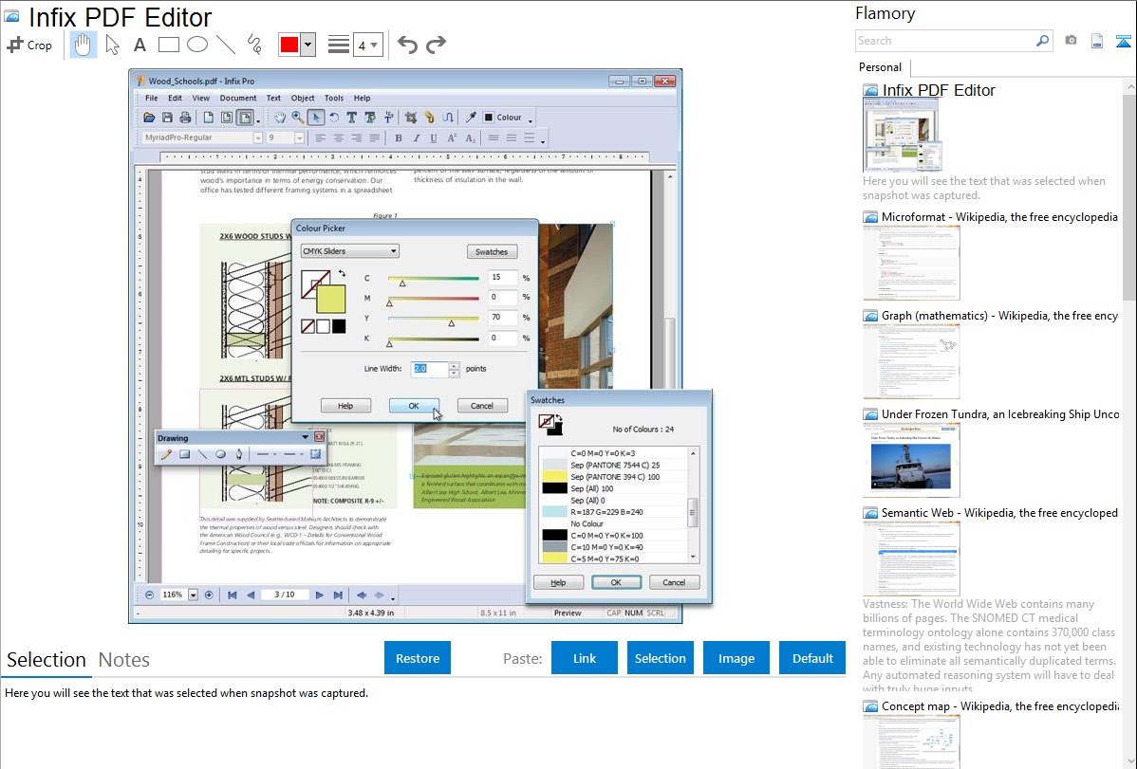
Task: Select the eyedropper tool in Infix toolbar
Action: tap(471, 118)
